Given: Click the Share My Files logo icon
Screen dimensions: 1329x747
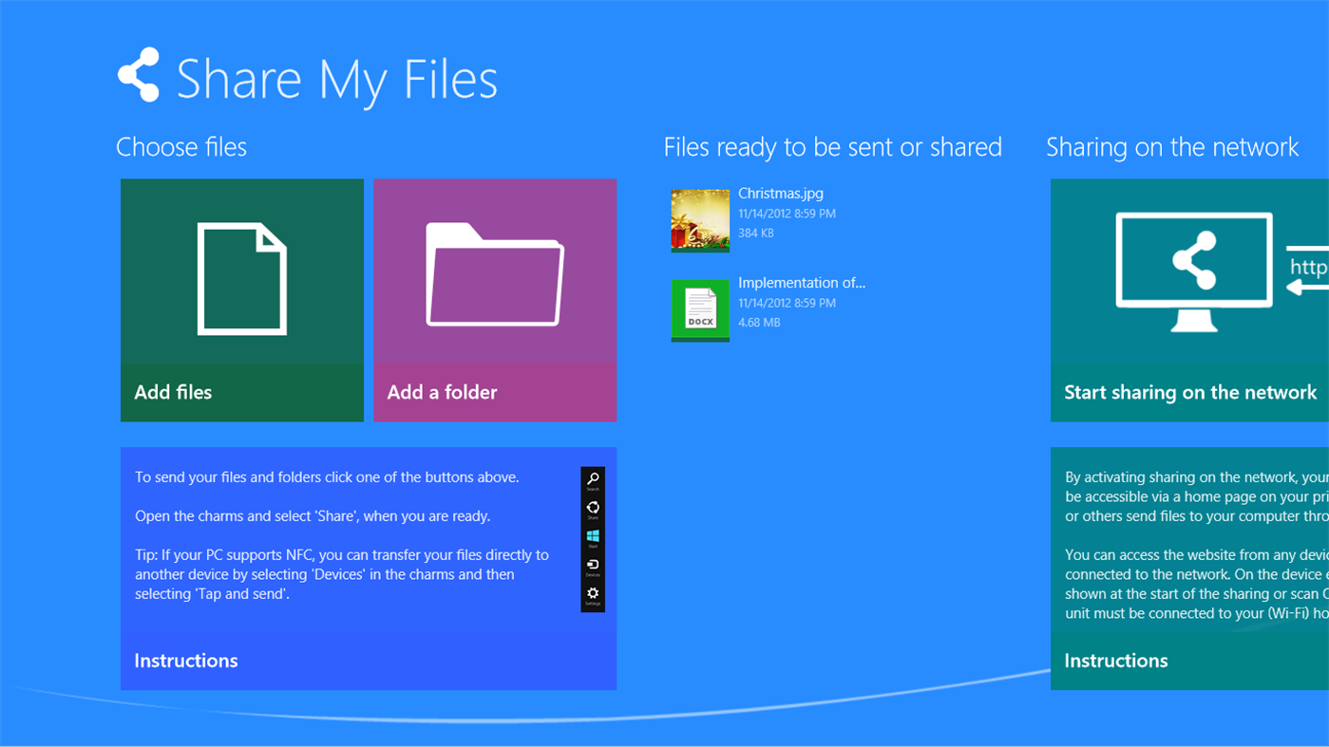Looking at the screenshot, I should pos(139,74).
